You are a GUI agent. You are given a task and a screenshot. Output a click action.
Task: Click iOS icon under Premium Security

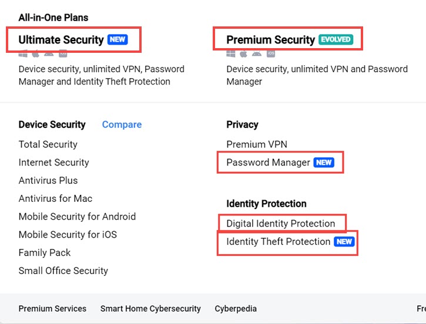(271, 54)
